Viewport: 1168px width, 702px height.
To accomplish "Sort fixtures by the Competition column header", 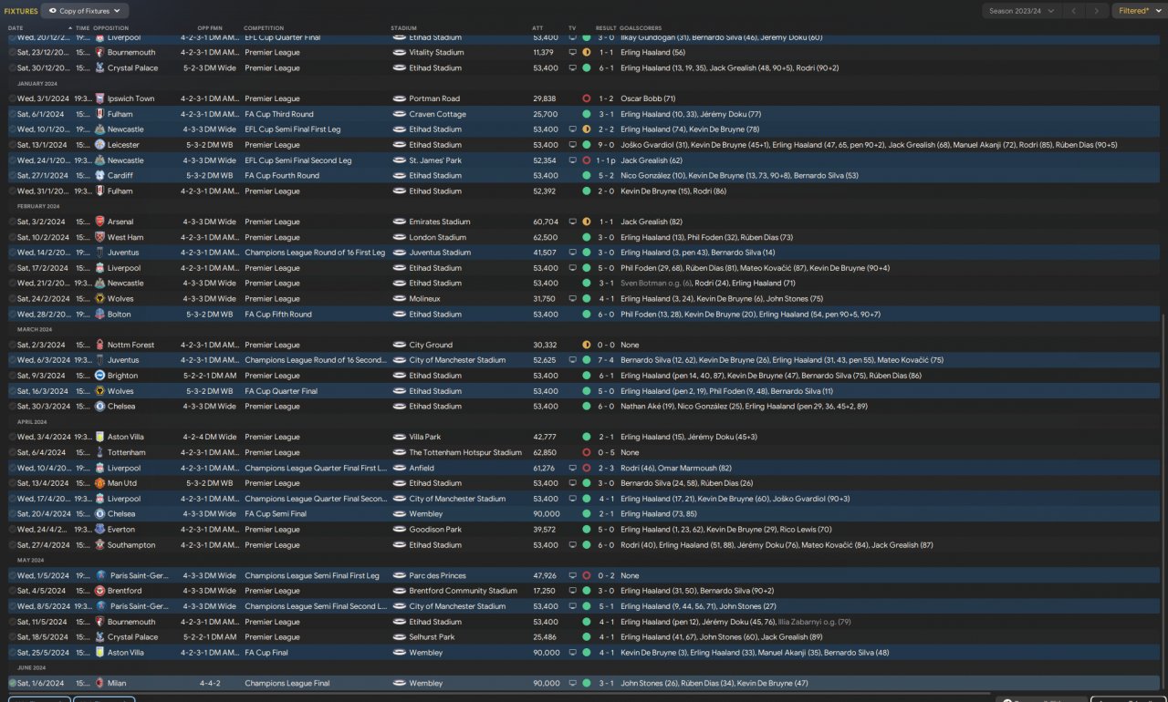I will pyautogui.click(x=264, y=28).
